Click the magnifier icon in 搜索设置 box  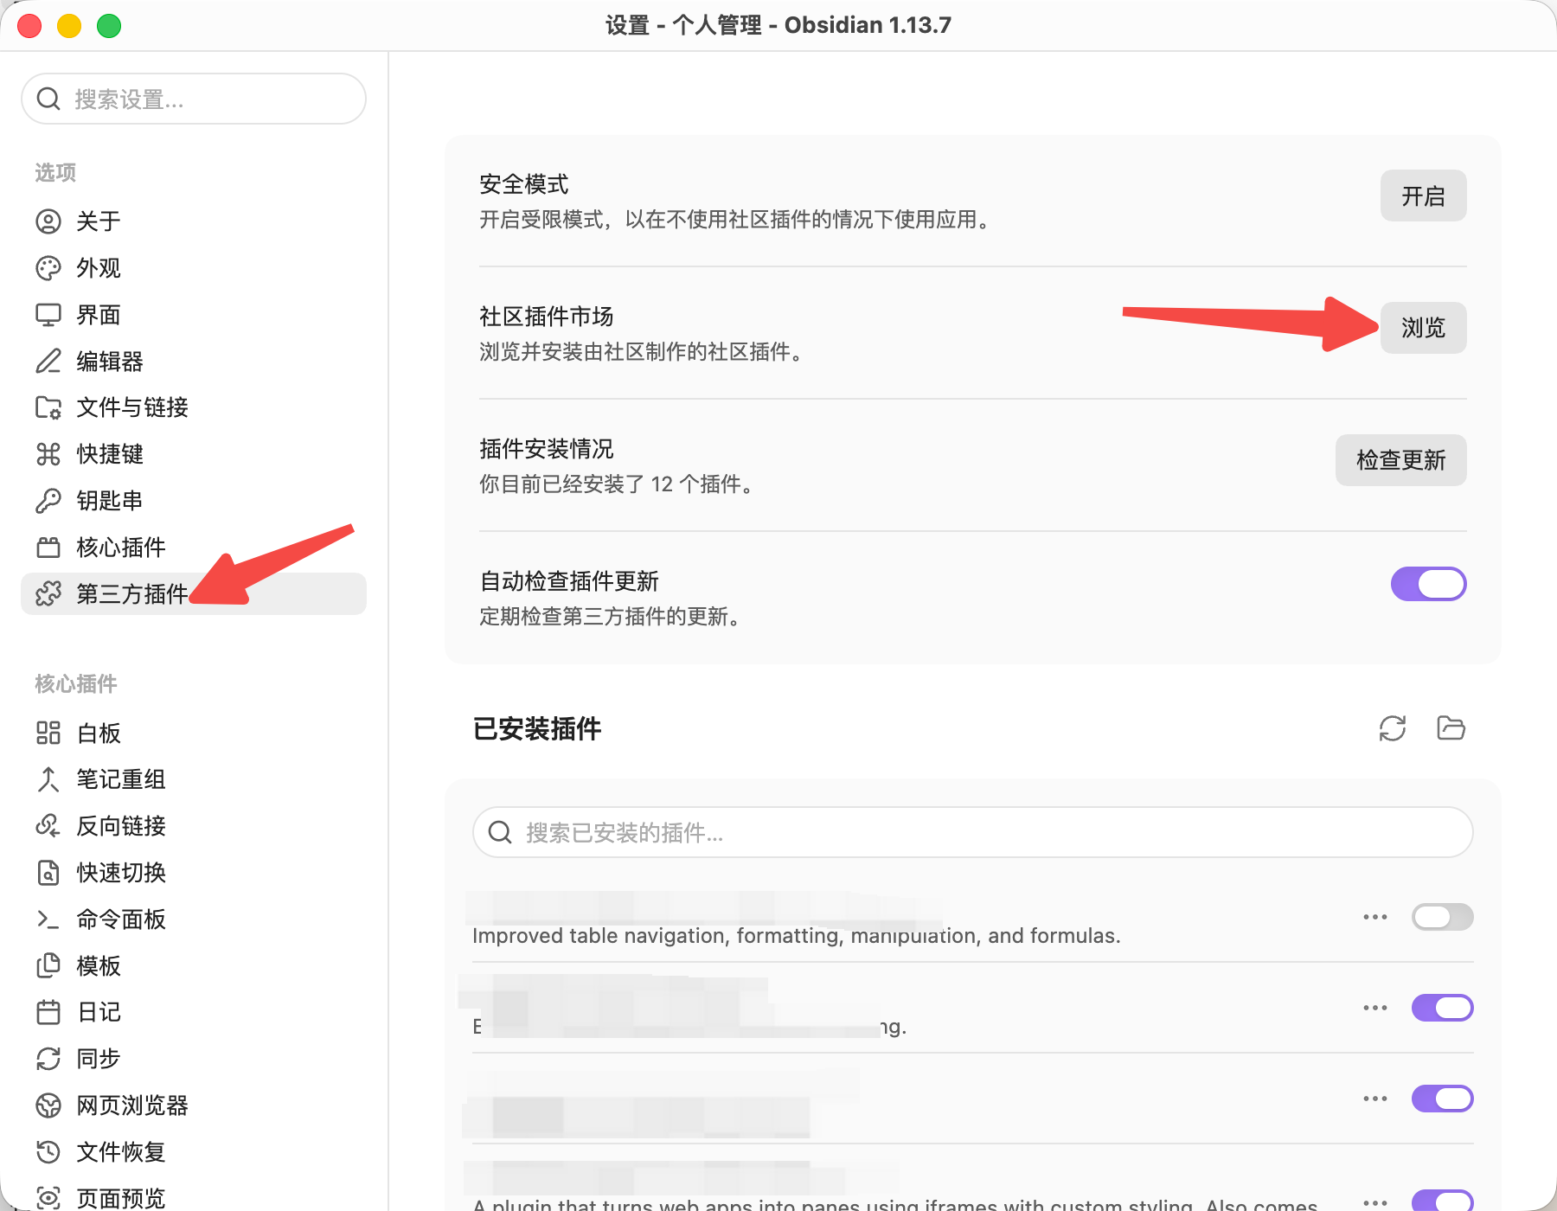[x=48, y=99]
